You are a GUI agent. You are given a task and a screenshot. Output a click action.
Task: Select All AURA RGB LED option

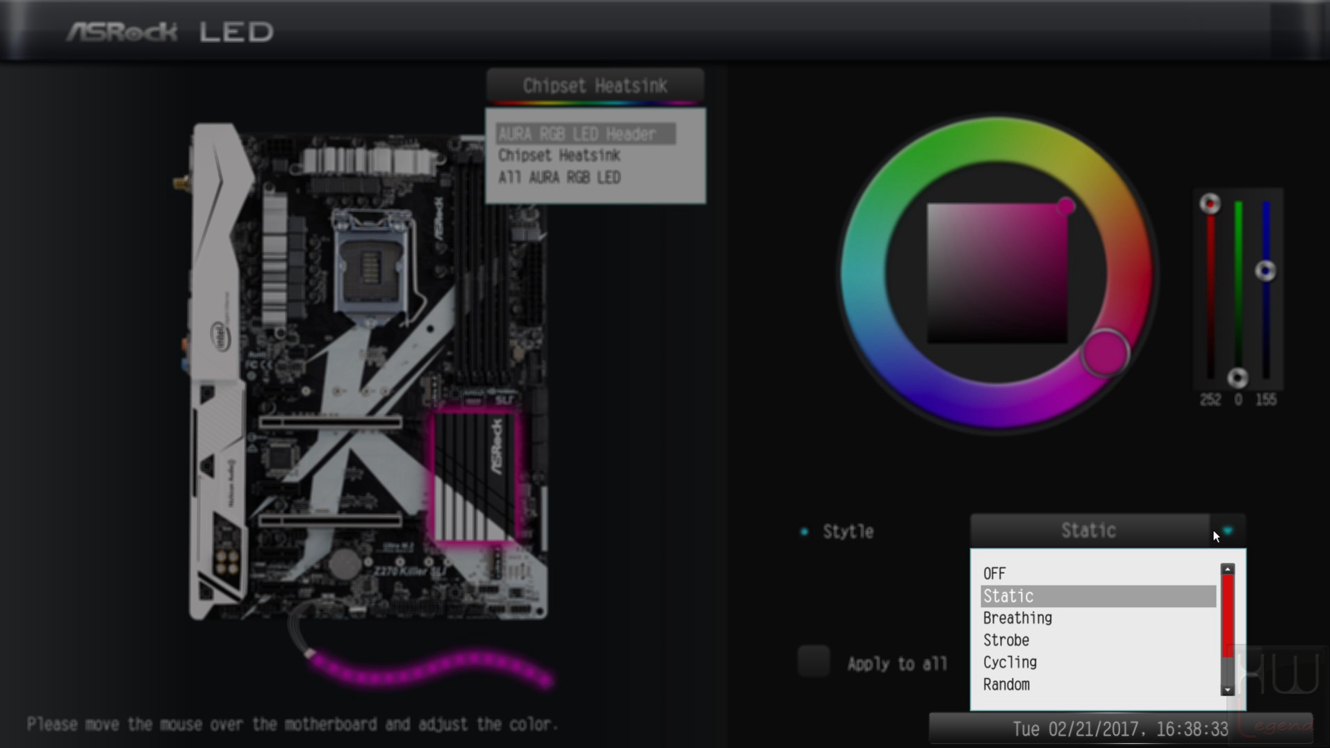[x=559, y=178]
